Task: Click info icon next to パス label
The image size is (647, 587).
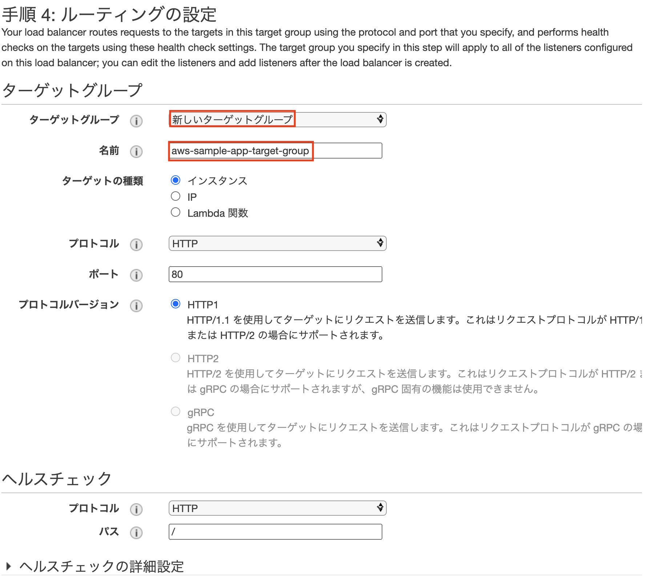Action: tap(136, 533)
